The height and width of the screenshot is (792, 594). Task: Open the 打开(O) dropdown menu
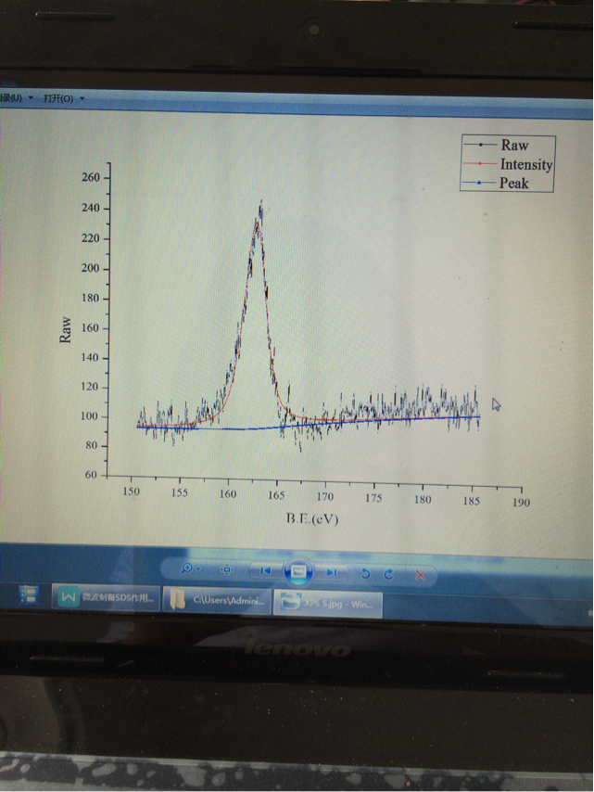click(64, 98)
